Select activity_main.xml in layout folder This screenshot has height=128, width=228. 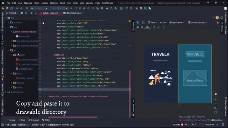[x=25, y=78]
